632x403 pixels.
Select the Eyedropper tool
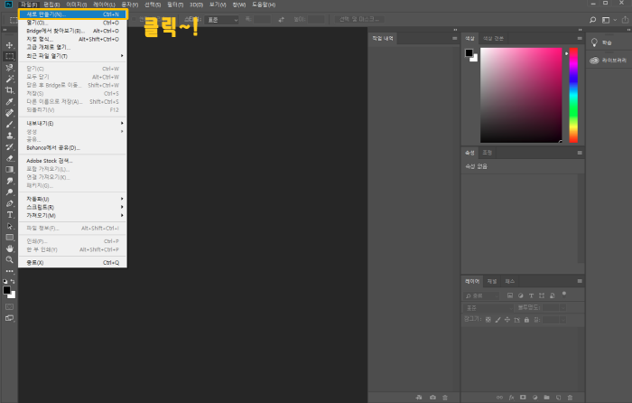click(9, 102)
